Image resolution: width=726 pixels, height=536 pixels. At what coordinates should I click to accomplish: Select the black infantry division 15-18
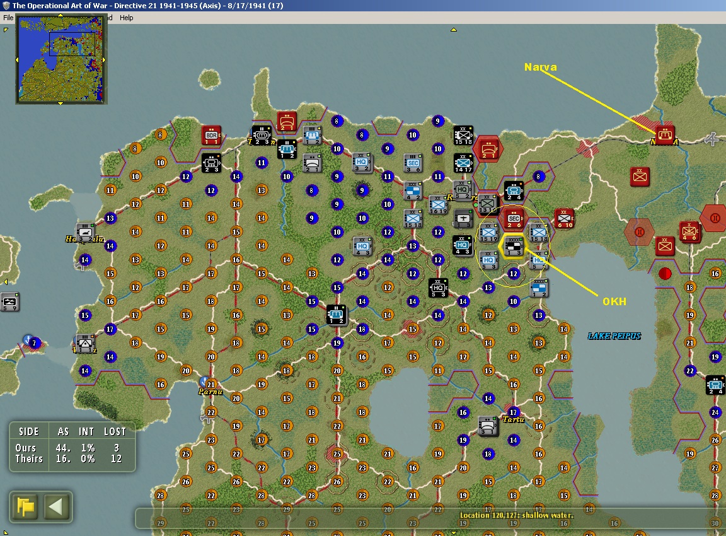pos(463,136)
